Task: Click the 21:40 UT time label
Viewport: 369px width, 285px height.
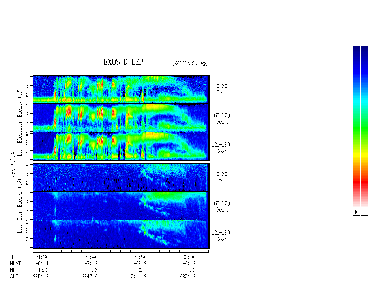Action: click(x=91, y=257)
